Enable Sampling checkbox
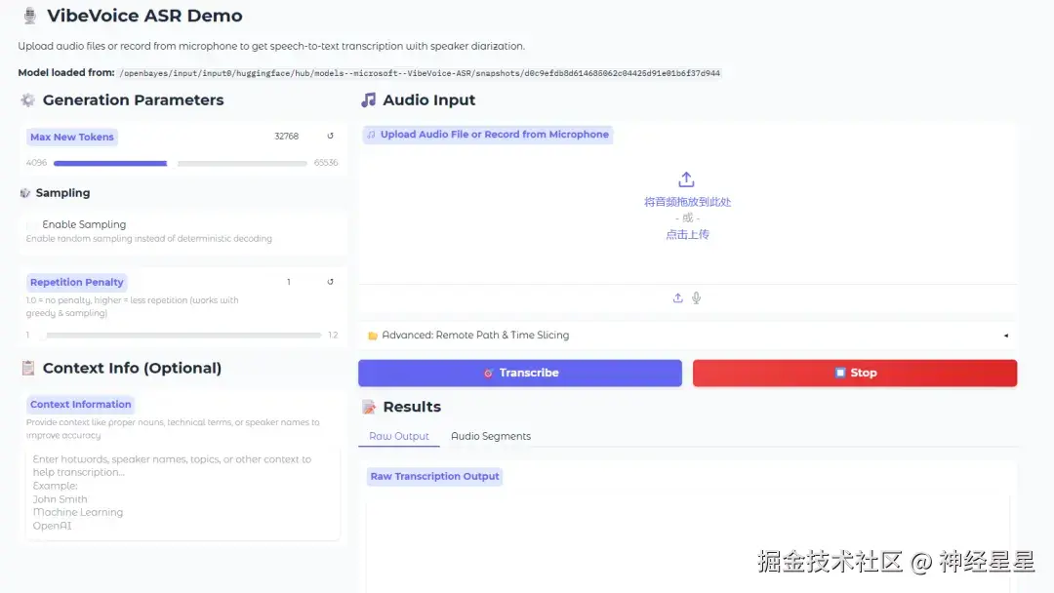This screenshot has height=593, width=1054. click(31, 224)
